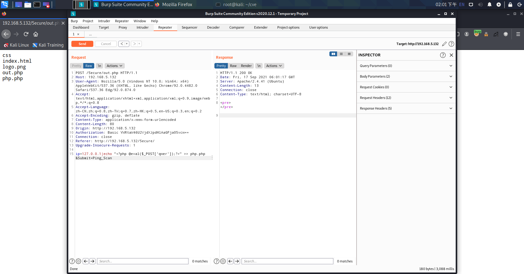Go to previous response search match
Image resolution: width=524 pixels, height=274 pixels.
click(230, 261)
